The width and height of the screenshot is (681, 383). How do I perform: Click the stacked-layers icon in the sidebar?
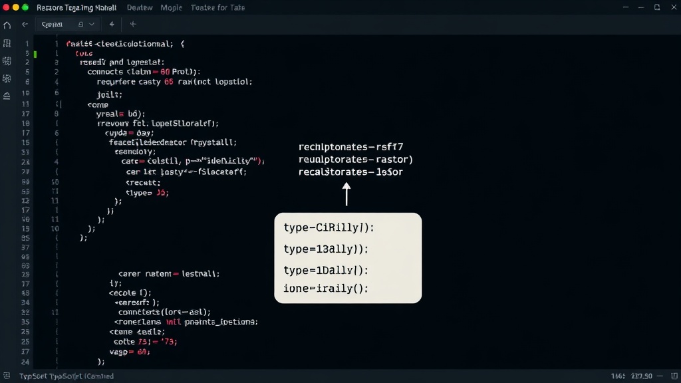7,96
